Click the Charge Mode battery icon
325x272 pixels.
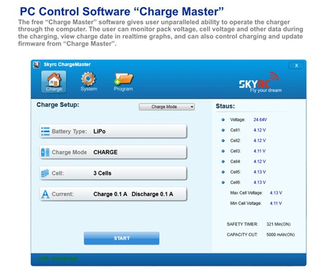click(45, 152)
